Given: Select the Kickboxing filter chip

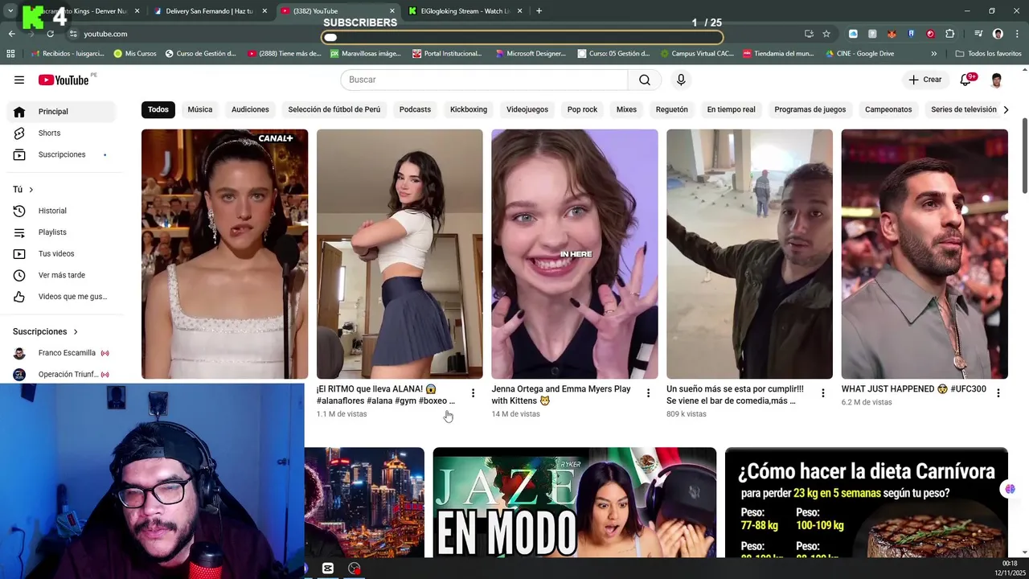Looking at the screenshot, I should click(469, 109).
